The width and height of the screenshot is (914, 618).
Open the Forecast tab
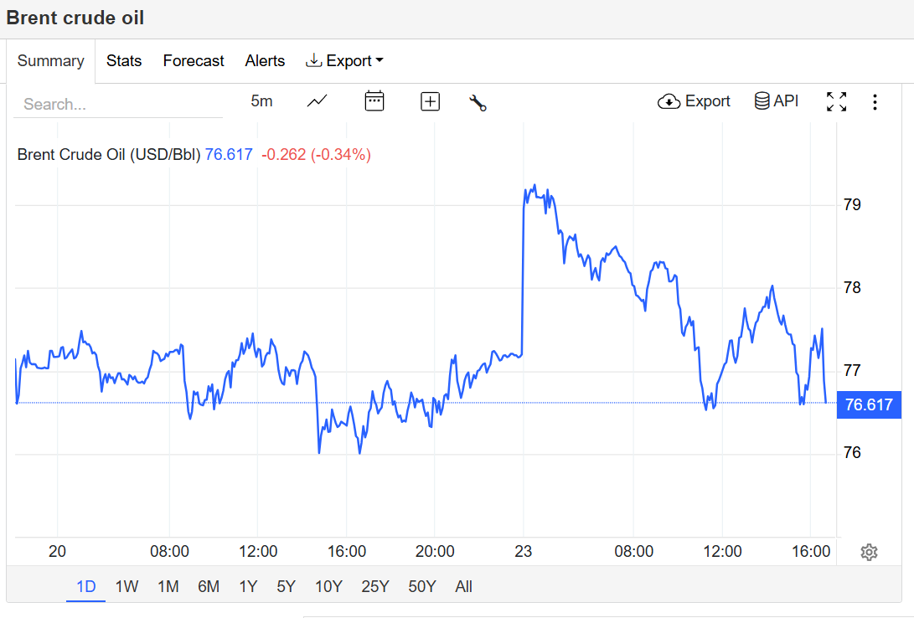coord(194,61)
